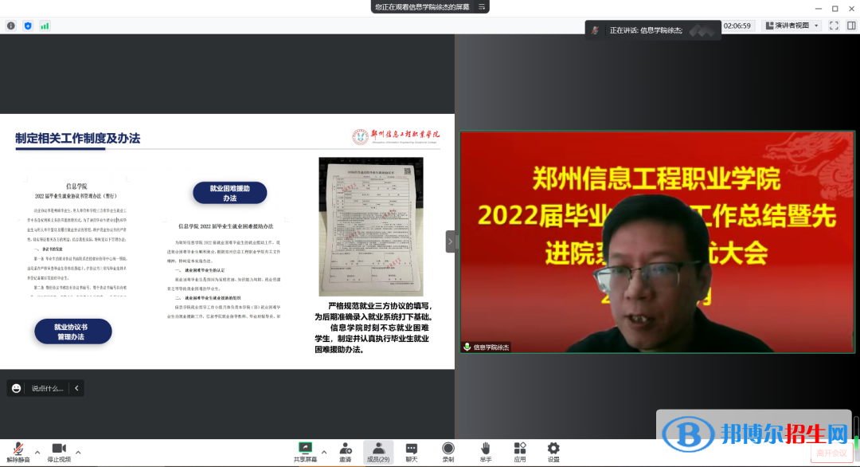Open the shared-screen banner menu icon
Screen dimensions: 860x467
(482, 6)
